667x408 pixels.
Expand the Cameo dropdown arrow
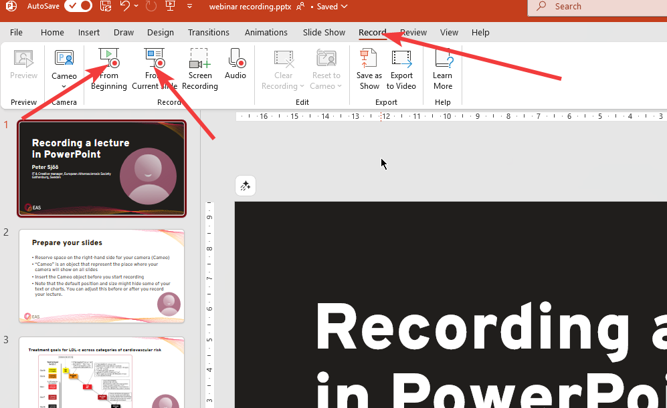[x=64, y=87]
